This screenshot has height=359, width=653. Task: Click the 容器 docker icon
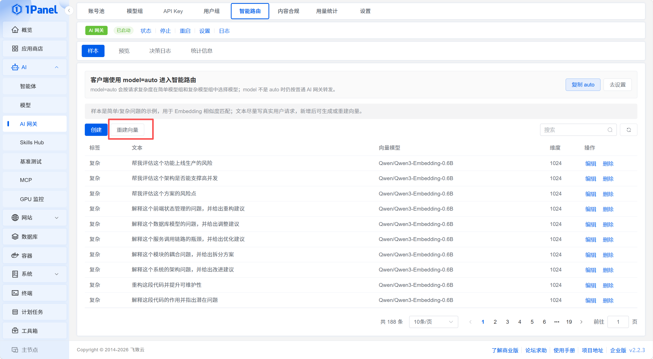click(x=15, y=255)
